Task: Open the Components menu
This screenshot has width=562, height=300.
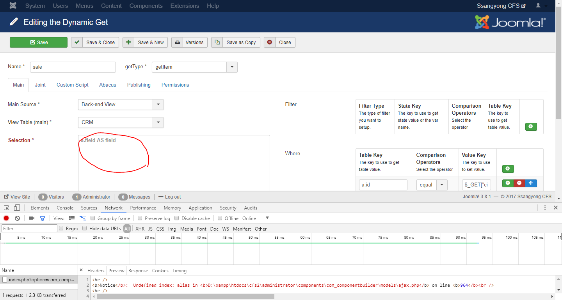Action: point(146,6)
